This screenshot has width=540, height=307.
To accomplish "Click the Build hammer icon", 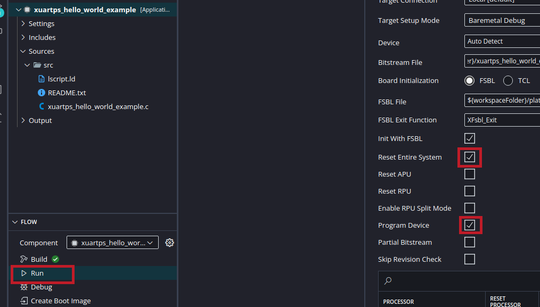I will click(x=23, y=259).
